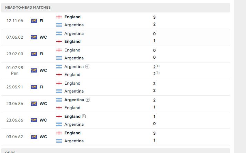Click advancing icon beside Argentina in 1998 match
Screen dimensions: 246x153
[87, 67]
